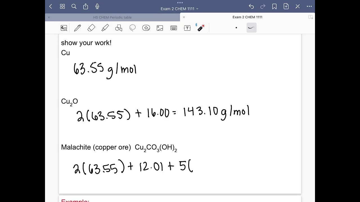Tap the share export icon

(x=85, y=6)
